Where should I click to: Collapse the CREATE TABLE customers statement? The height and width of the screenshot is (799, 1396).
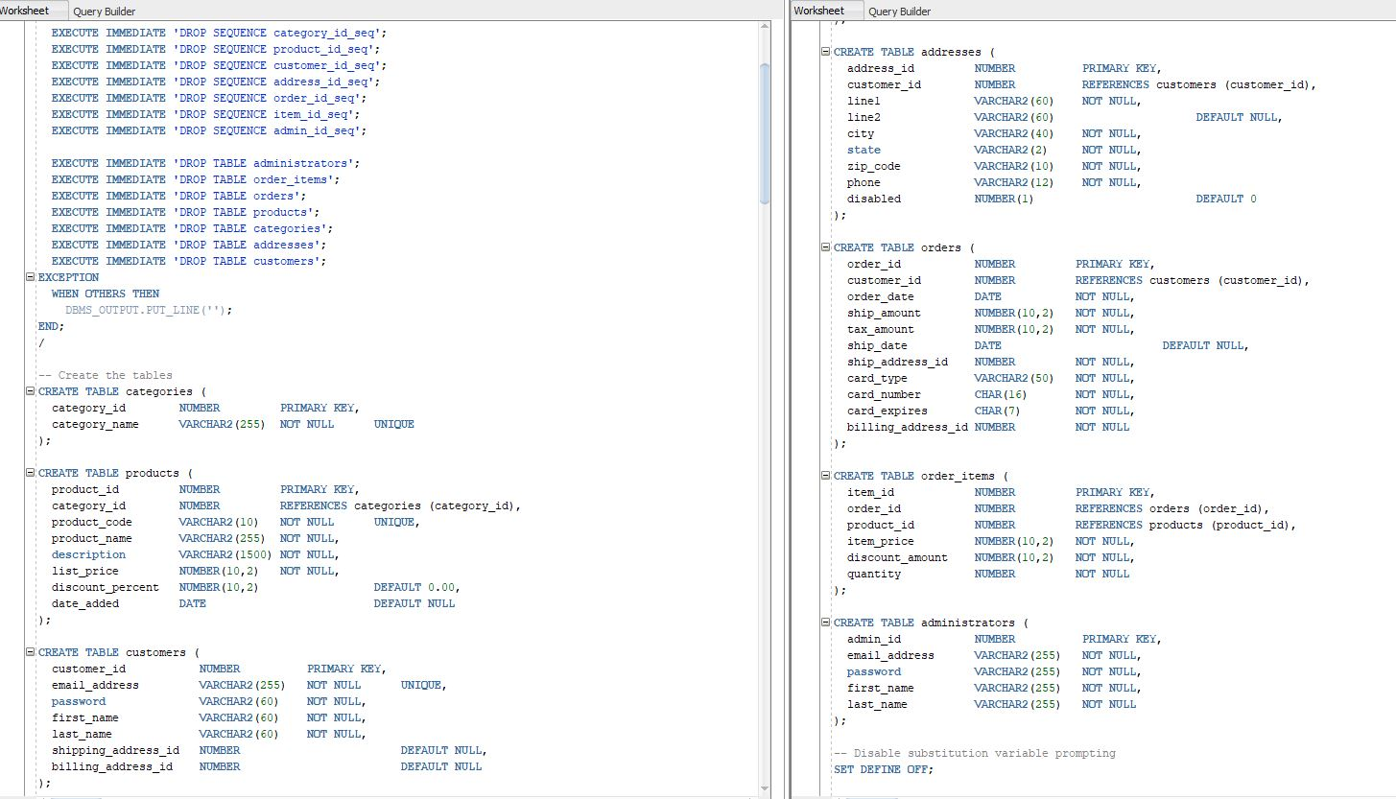click(x=30, y=652)
